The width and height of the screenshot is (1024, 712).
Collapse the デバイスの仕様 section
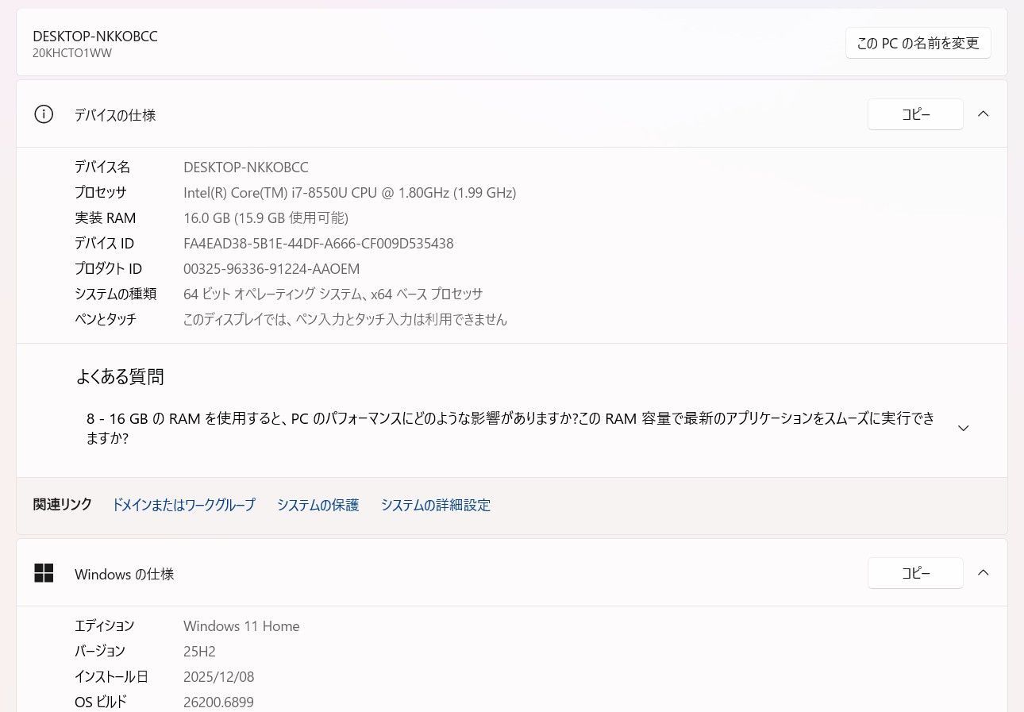[984, 114]
